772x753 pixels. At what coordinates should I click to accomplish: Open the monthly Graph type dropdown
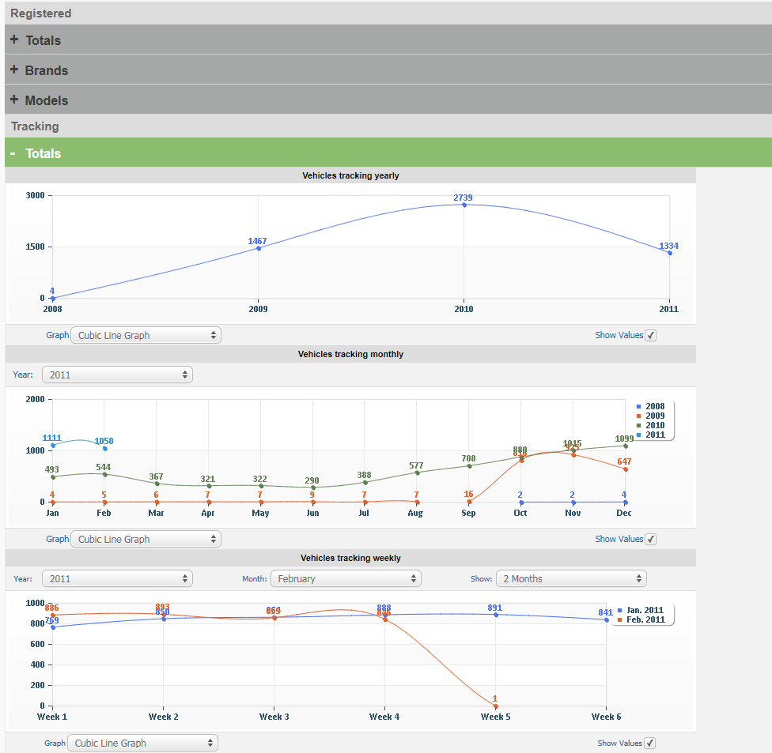146,539
